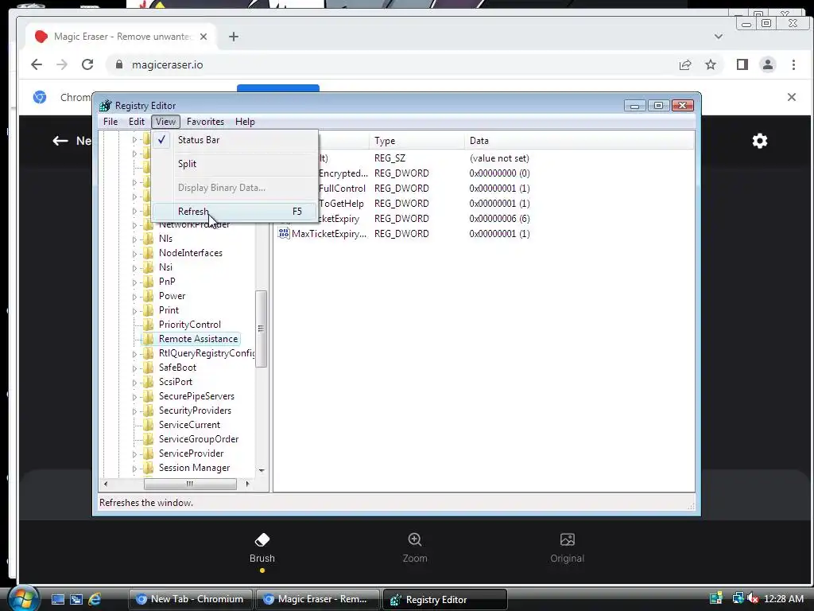
Task: Click the share page icon
Action: coord(685,64)
